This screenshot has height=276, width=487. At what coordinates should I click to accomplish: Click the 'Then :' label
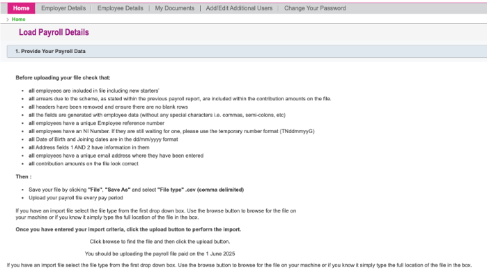click(x=24, y=176)
